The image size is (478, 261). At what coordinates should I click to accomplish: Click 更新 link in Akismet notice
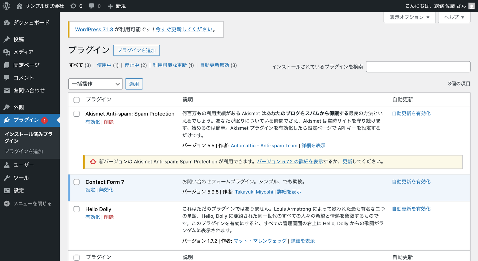tap(347, 162)
